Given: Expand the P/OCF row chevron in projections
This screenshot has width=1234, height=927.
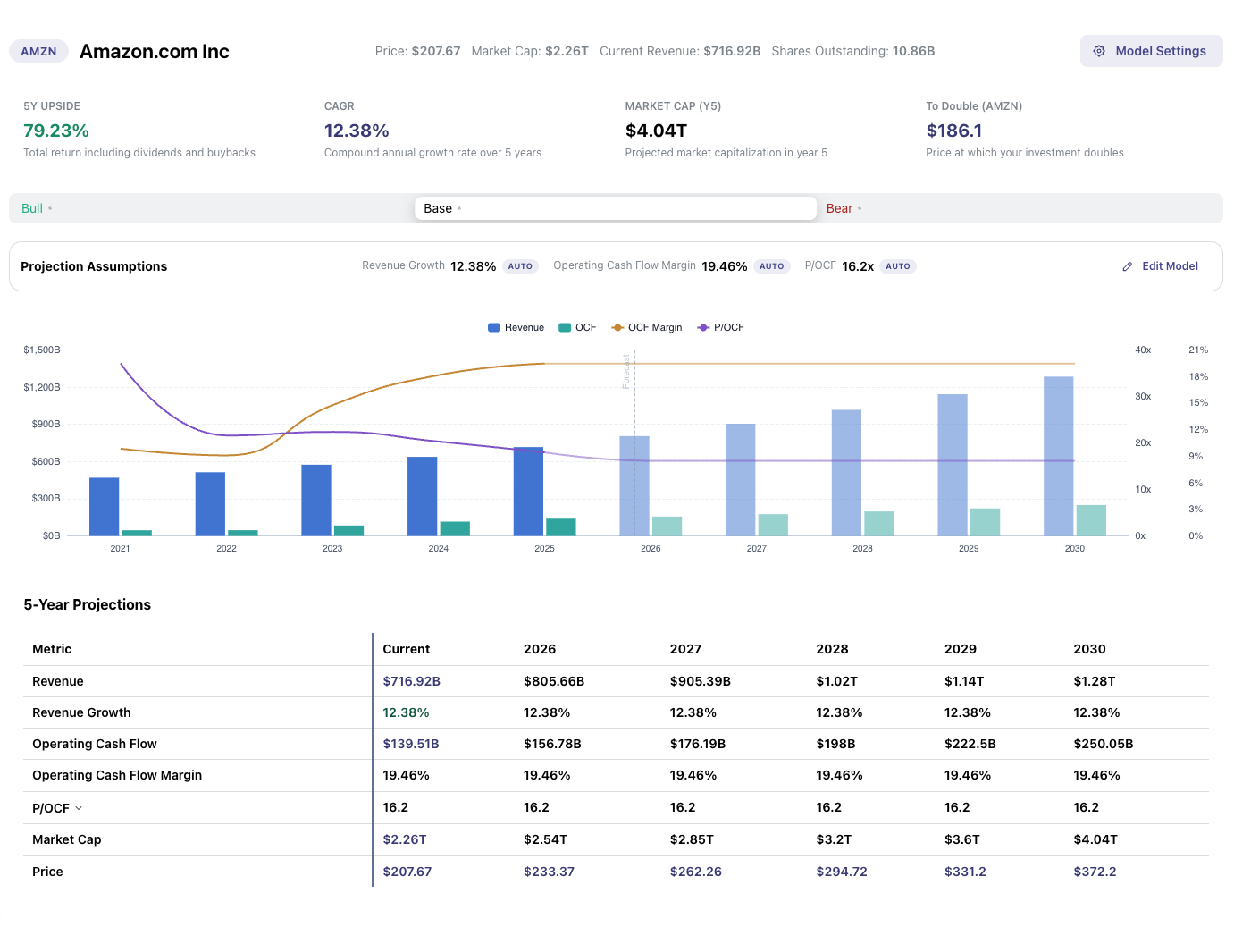Looking at the screenshot, I should pyautogui.click(x=77, y=807).
